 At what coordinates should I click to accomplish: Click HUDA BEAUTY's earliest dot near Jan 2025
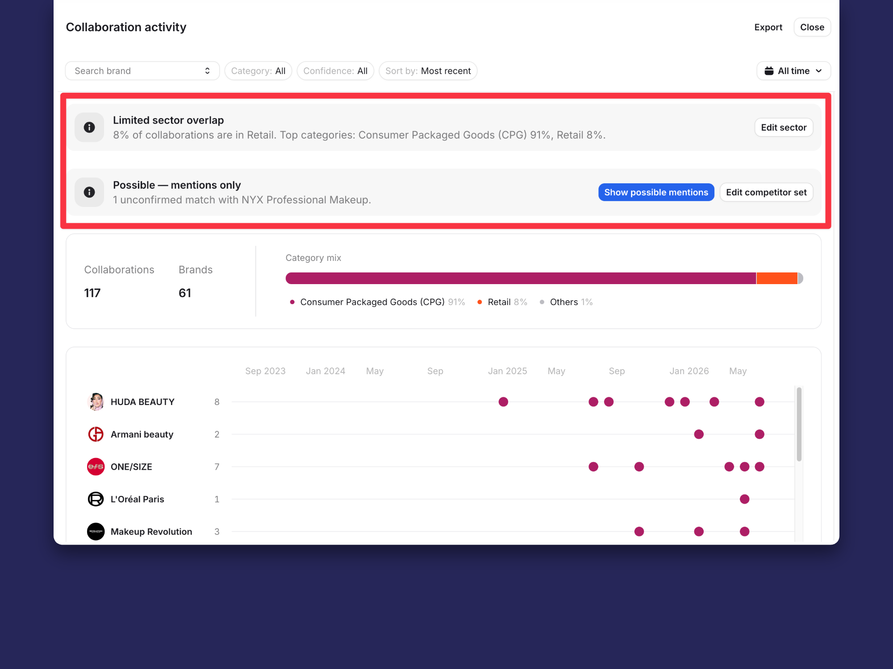click(503, 402)
